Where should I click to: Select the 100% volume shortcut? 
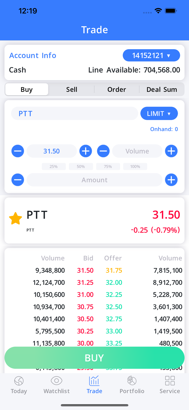[x=135, y=167]
